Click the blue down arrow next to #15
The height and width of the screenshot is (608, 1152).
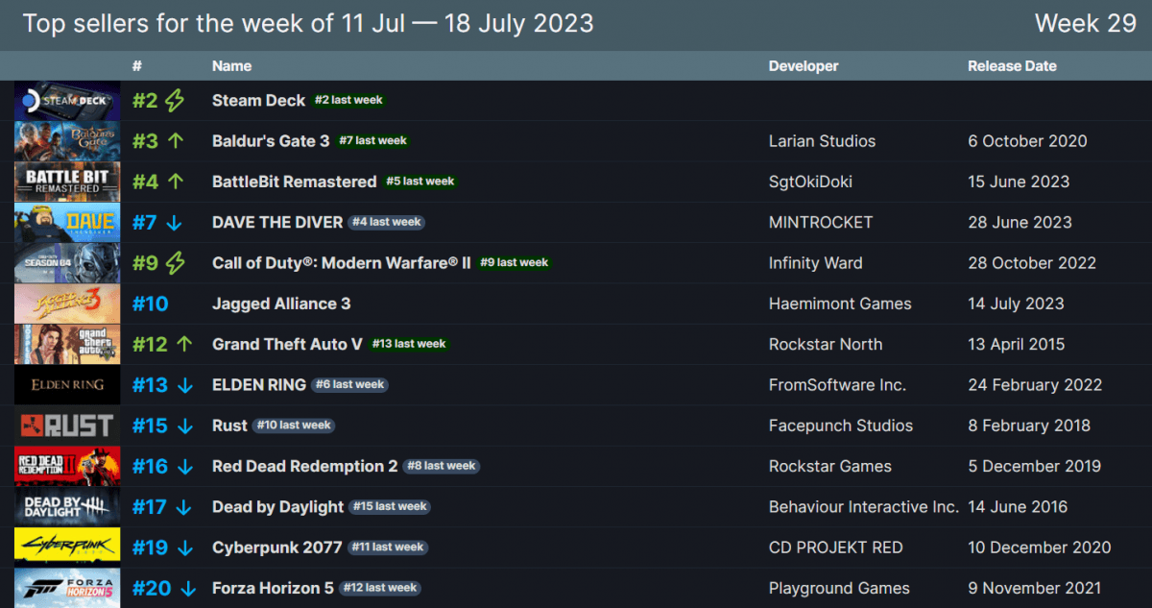coord(185,426)
